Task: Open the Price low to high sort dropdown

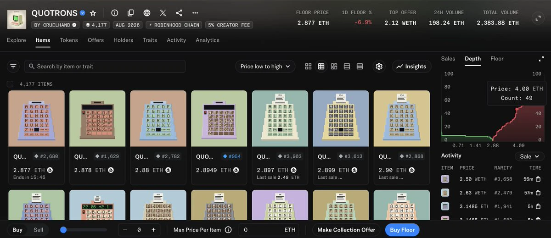Action: (x=265, y=66)
